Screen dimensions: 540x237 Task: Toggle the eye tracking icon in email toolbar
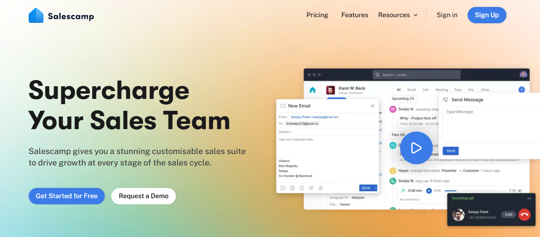click(311, 188)
